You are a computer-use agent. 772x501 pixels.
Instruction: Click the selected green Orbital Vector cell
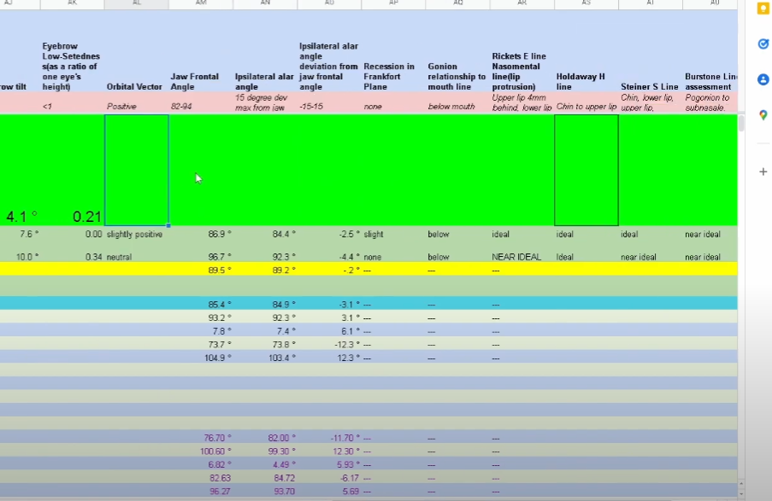[137, 170]
